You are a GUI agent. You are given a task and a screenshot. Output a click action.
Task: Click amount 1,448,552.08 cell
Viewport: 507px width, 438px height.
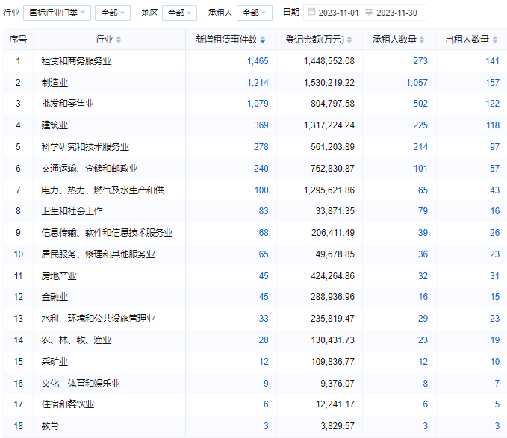click(x=329, y=61)
